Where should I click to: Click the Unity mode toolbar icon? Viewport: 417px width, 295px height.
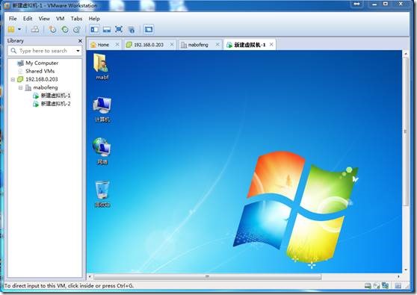(x=132, y=29)
